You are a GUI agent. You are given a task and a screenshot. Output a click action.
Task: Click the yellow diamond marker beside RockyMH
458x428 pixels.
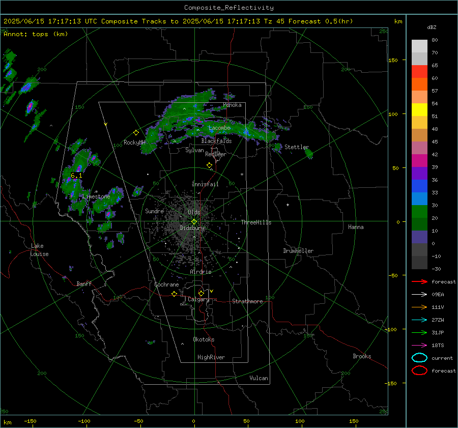click(136, 133)
